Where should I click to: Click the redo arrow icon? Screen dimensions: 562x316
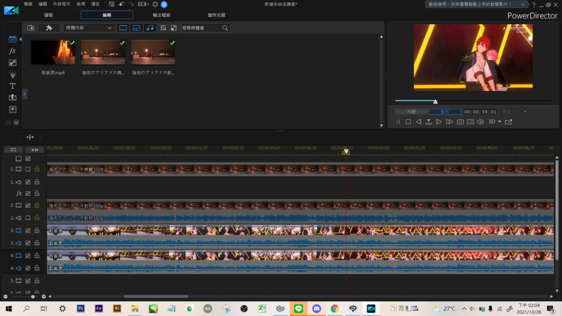coord(131,4)
